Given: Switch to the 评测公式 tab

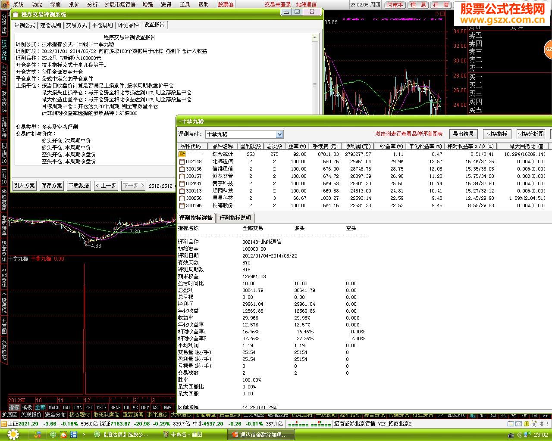Looking at the screenshot, I should pos(25,25).
